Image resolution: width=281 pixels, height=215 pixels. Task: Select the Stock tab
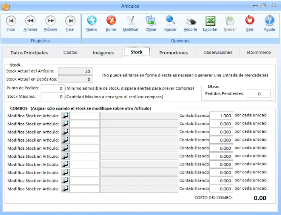(137, 52)
